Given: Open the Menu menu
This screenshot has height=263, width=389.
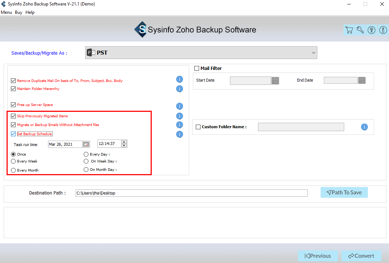Looking at the screenshot, I should [x=7, y=12].
